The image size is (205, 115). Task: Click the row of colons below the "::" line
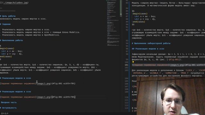point(8,11)
